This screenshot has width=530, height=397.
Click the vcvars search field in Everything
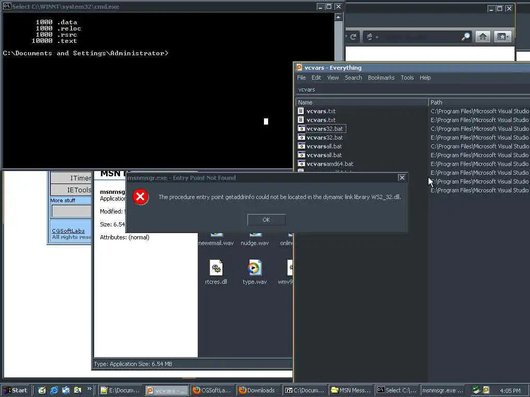[x=413, y=89]
